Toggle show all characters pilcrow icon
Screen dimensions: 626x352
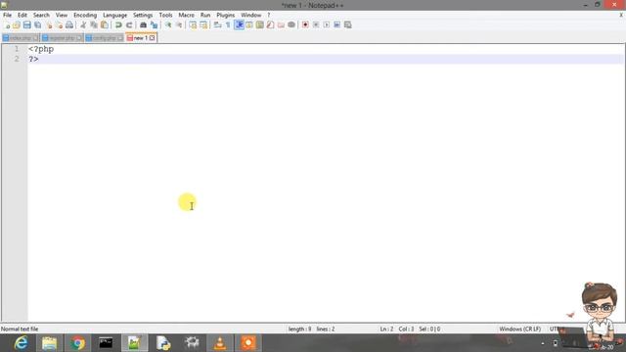pyautogui.click(x=228, y=24)
